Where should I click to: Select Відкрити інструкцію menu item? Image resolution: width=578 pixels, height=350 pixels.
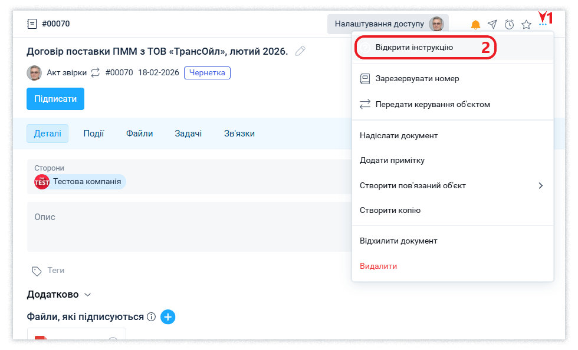click(414, 47)
